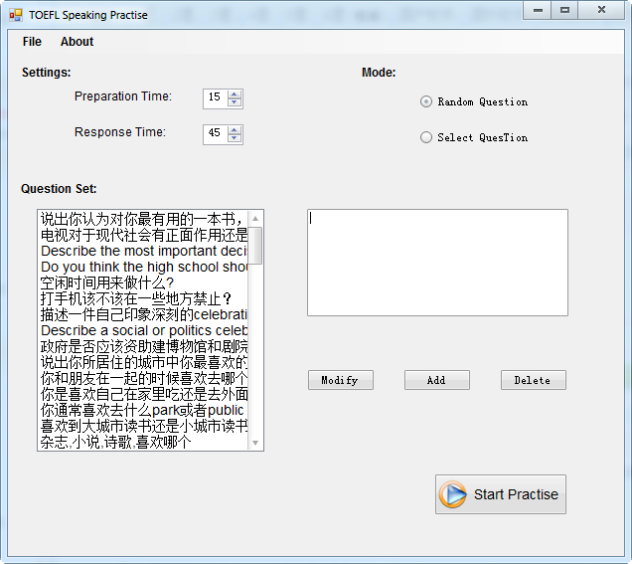Click the Modify button

(x=340, y=380)
